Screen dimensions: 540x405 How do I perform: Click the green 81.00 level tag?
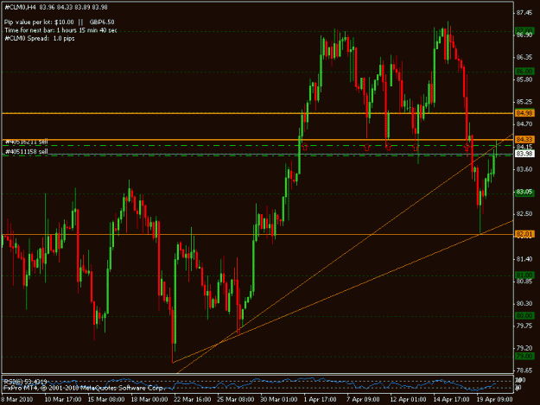point(524,275)
